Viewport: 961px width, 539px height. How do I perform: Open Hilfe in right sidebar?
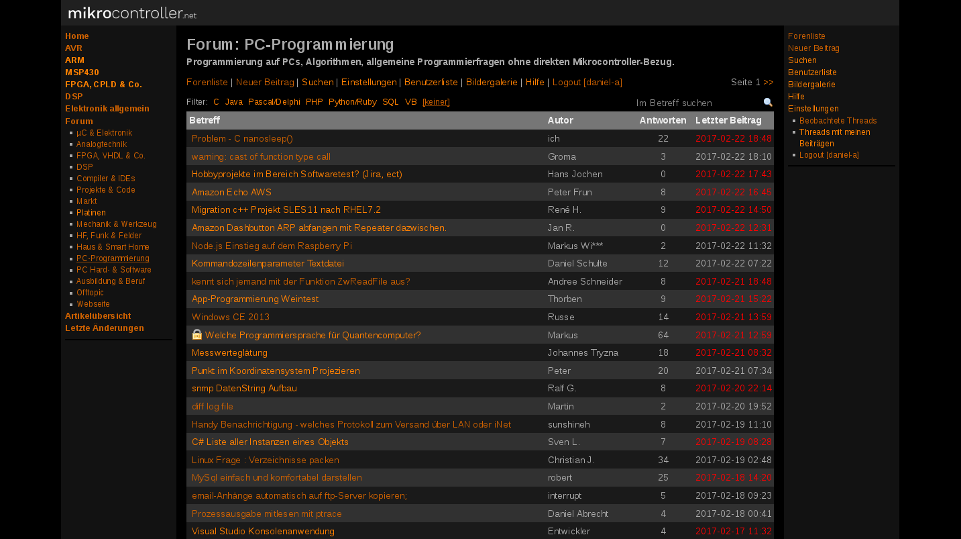click(796, 97)
